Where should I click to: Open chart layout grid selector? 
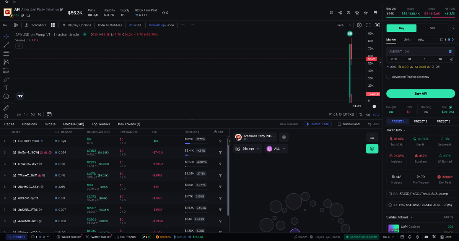[x=53, y=25]
